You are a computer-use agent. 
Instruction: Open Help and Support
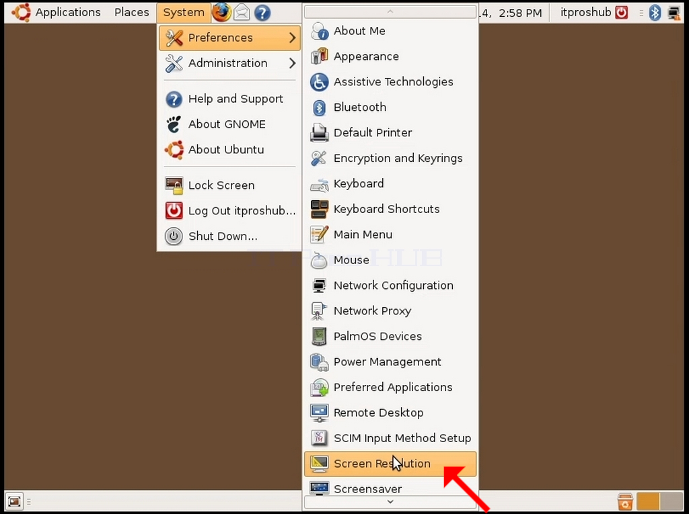click(230, 99)
